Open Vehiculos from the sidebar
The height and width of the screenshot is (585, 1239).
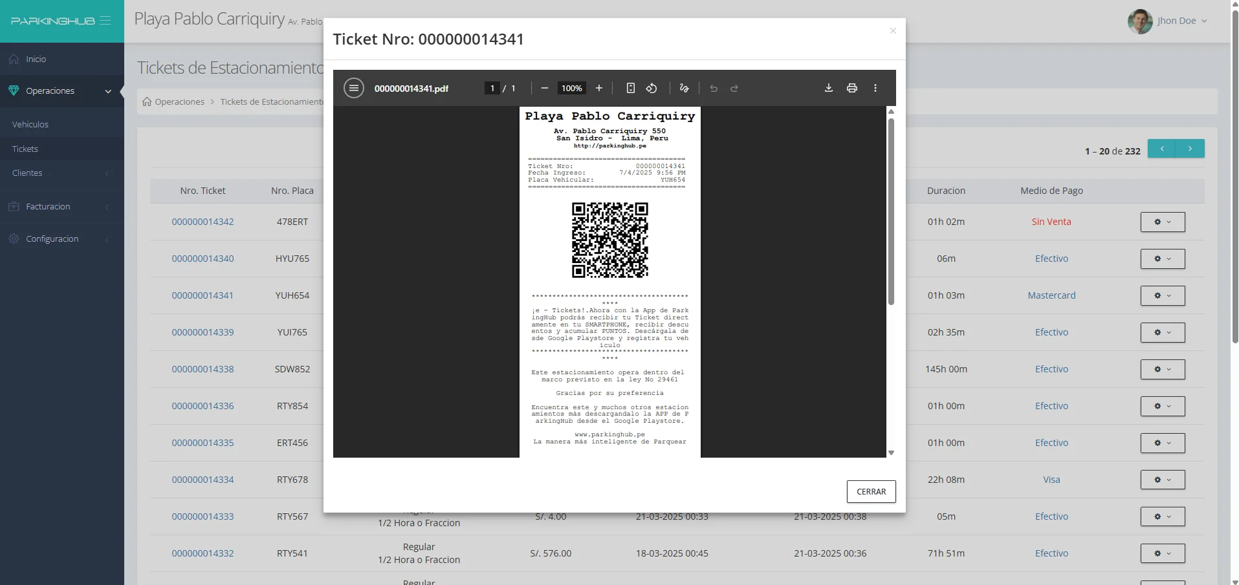[x=30, y=124]
